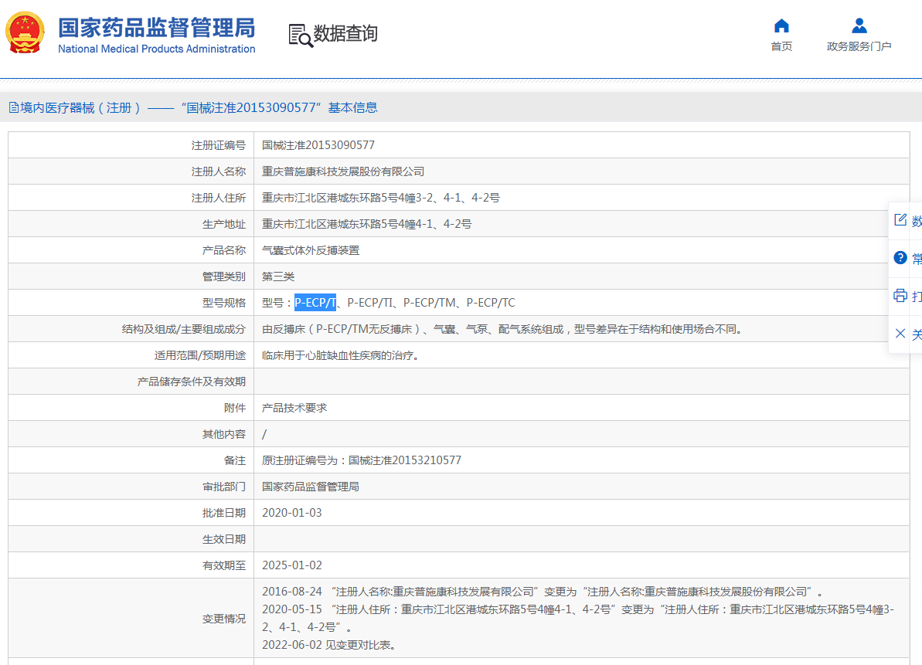Image resolution: width=922 pixels, height=665 pixels.
Task: Click model P-ECP/TC text
Action: click(x=491, y=303)
